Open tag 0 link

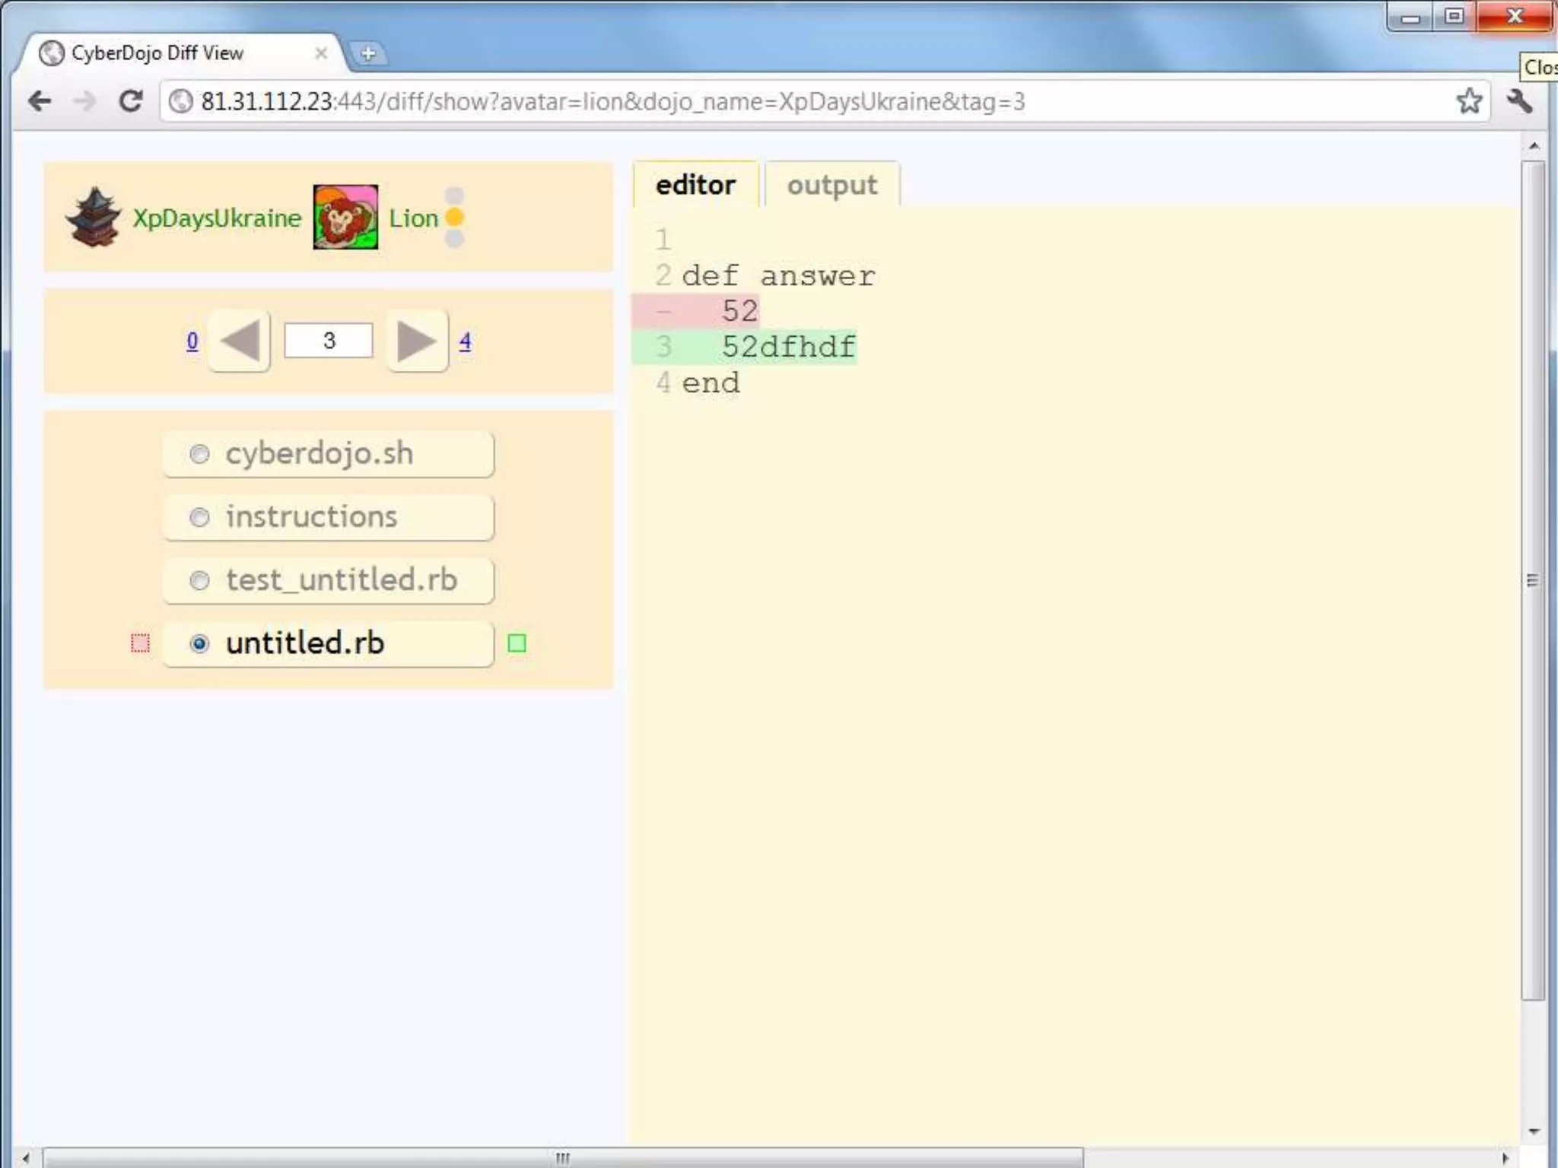click(192, 341)
